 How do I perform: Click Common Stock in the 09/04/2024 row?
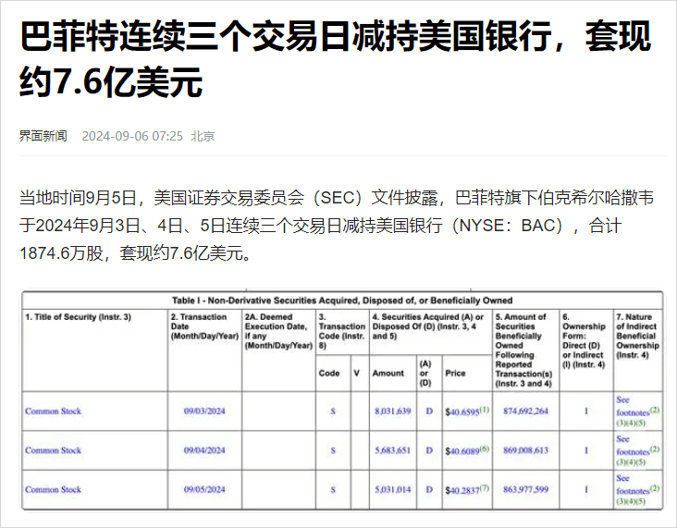click(53, 450)
